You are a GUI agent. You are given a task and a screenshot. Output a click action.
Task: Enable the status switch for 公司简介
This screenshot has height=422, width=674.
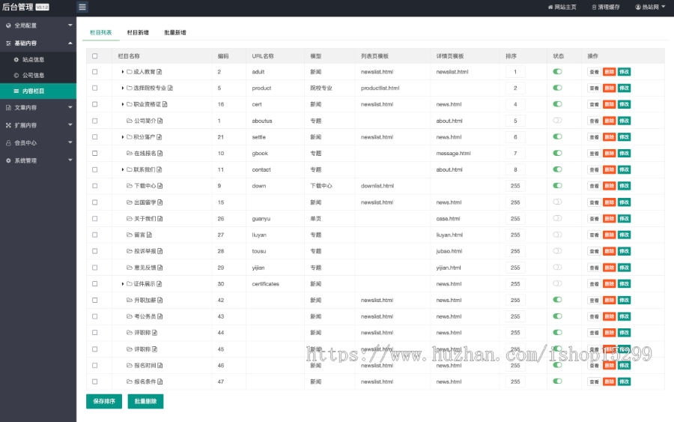click(x=557, y=121)
